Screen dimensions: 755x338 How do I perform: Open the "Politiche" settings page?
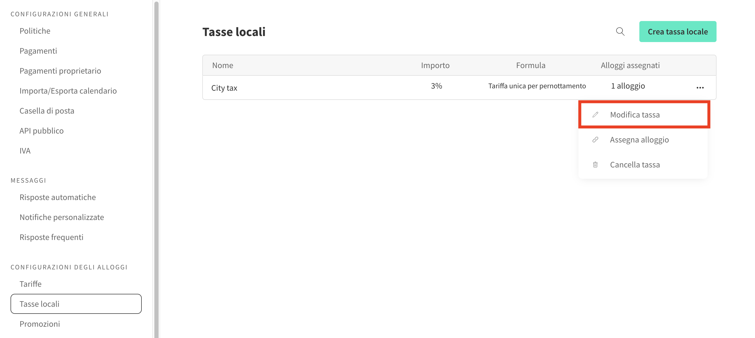pyautogui.click(x=35, y=31)
